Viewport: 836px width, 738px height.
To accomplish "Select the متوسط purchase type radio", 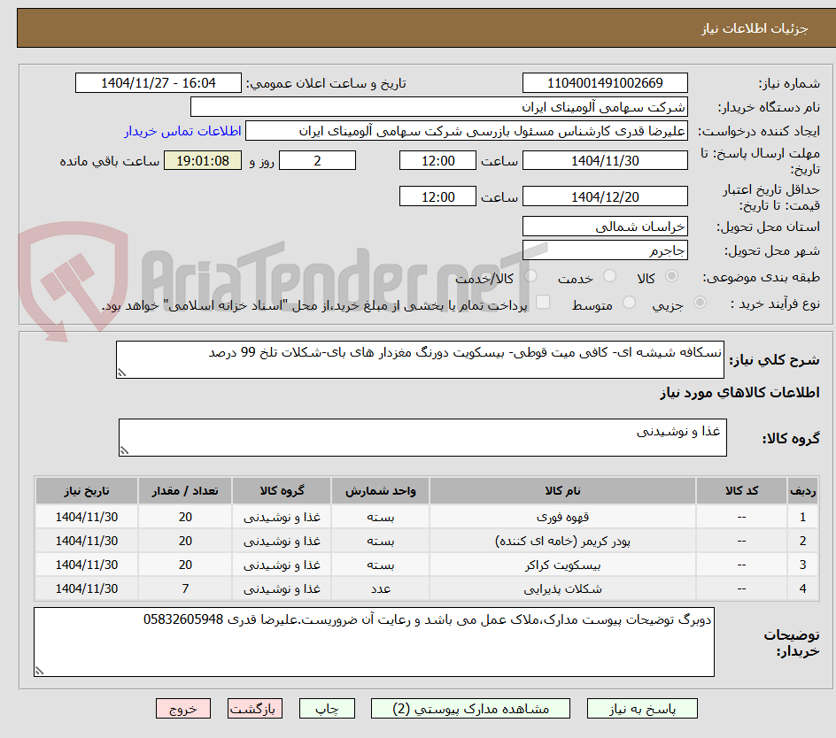I will (629, 302).
